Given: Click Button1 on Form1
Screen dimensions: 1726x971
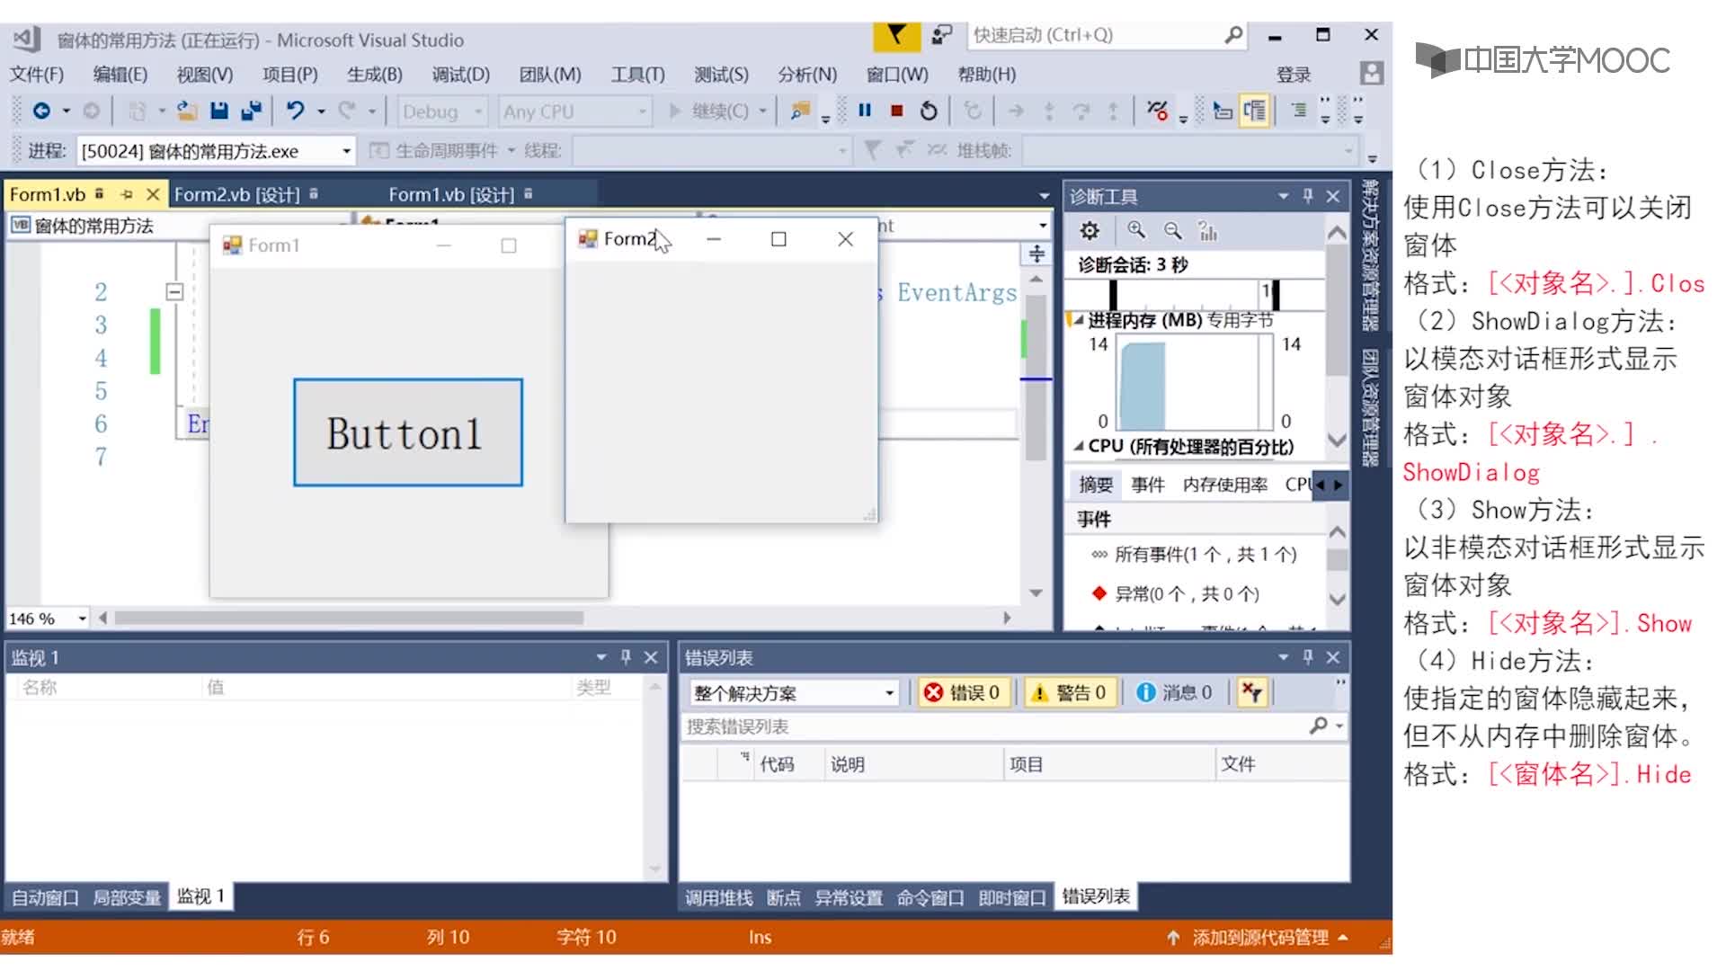Looking at the screenshot, I should tap(407, 432).
